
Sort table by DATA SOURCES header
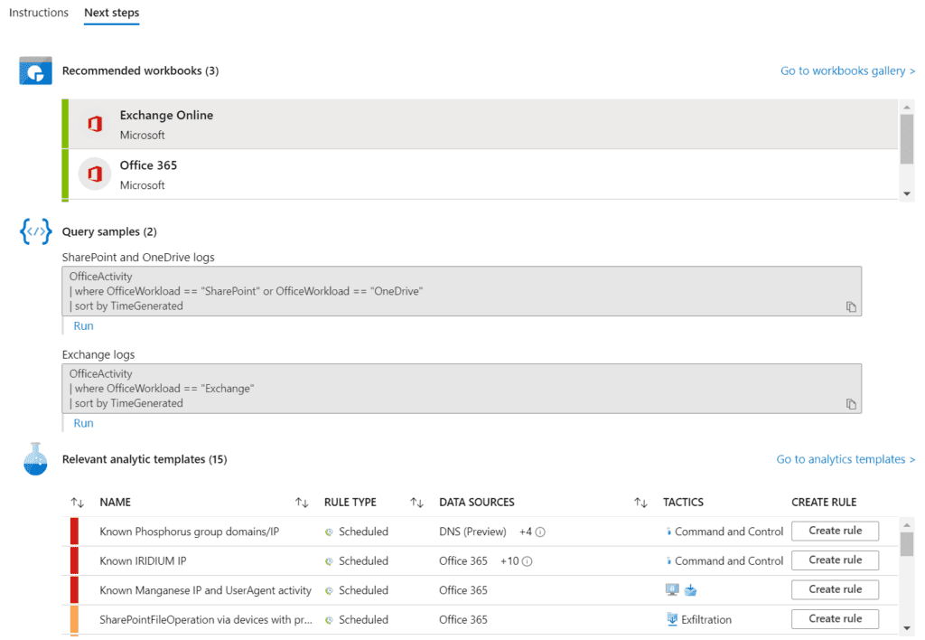pyautogui.click(x=477, y=503)
